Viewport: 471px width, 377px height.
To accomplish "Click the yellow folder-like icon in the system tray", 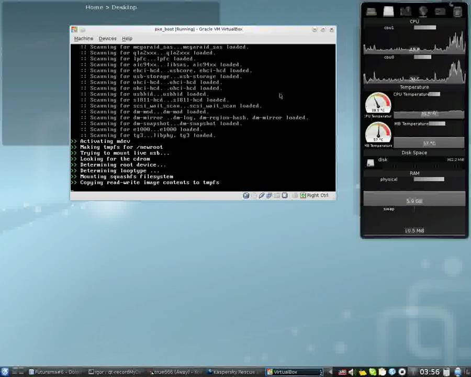I will (363, 372).
